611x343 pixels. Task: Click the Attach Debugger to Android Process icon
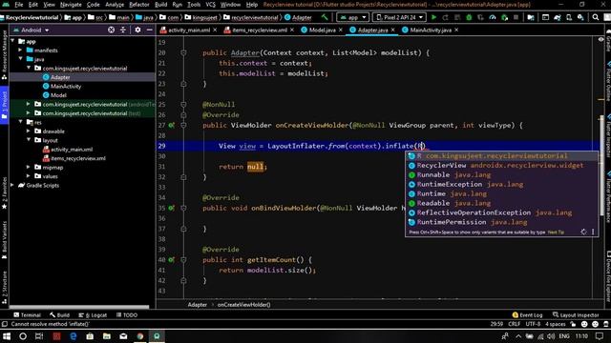504,17
